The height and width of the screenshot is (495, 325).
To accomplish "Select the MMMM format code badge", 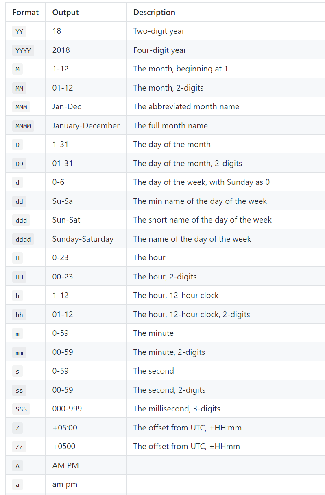I will pos(23,126).
